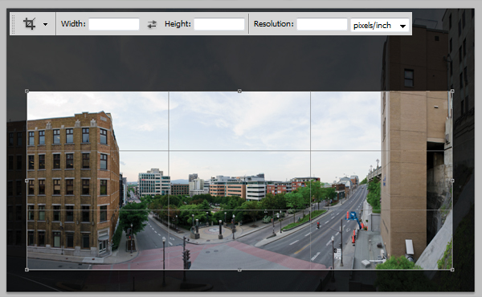Swap the width and height values
482x297 pixels.
click(152, 24)
